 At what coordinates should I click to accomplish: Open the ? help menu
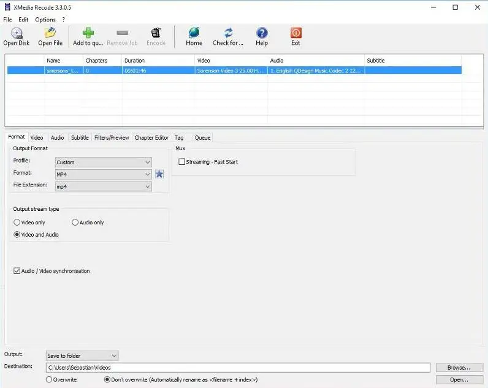pos(64,20)
